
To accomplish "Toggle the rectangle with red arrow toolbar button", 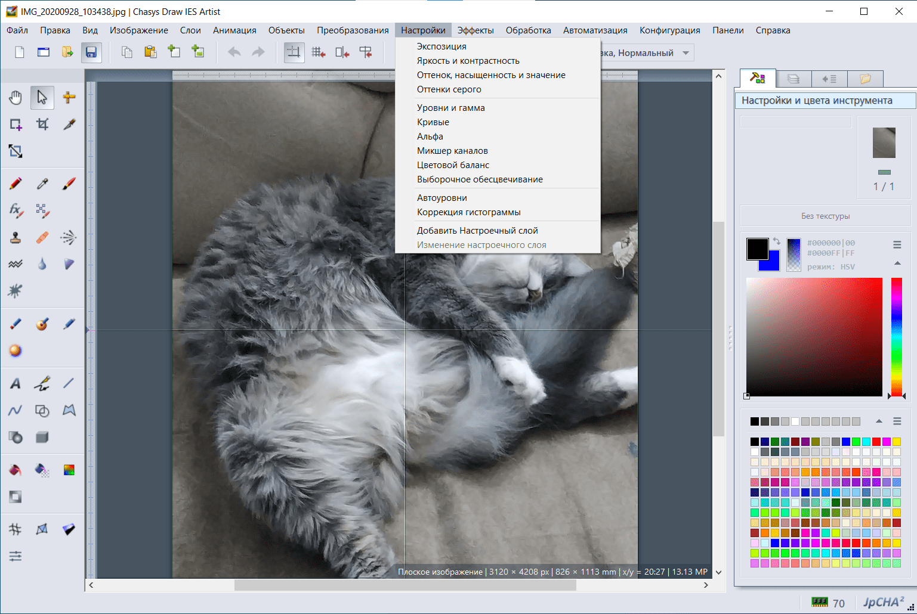I will tap(342, 52).
